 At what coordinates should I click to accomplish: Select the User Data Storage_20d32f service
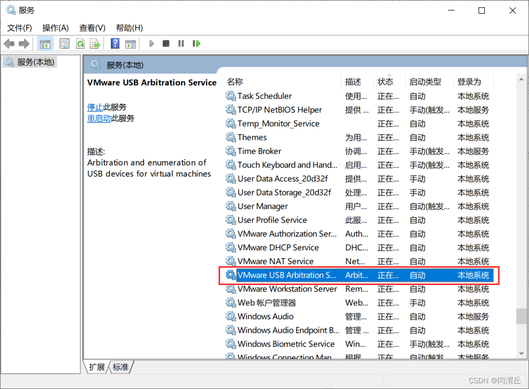pos(359,193)
